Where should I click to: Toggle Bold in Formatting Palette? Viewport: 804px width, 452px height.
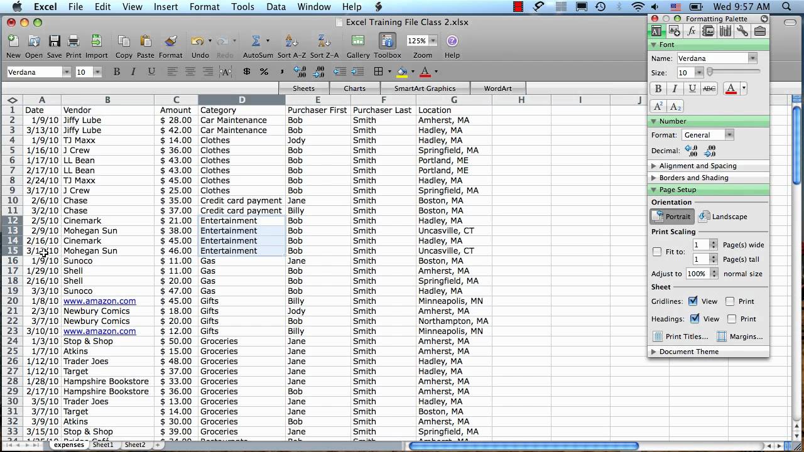click(x=658, y=89)
